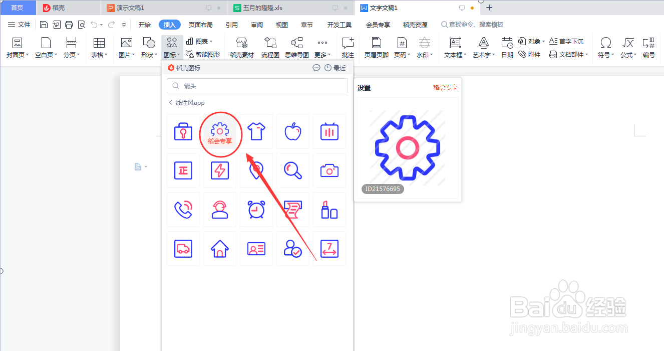Viewport: 664px width, 351px height.
Task: Insert a 思维导图 mind map
Action: click(x=297, y=48)
